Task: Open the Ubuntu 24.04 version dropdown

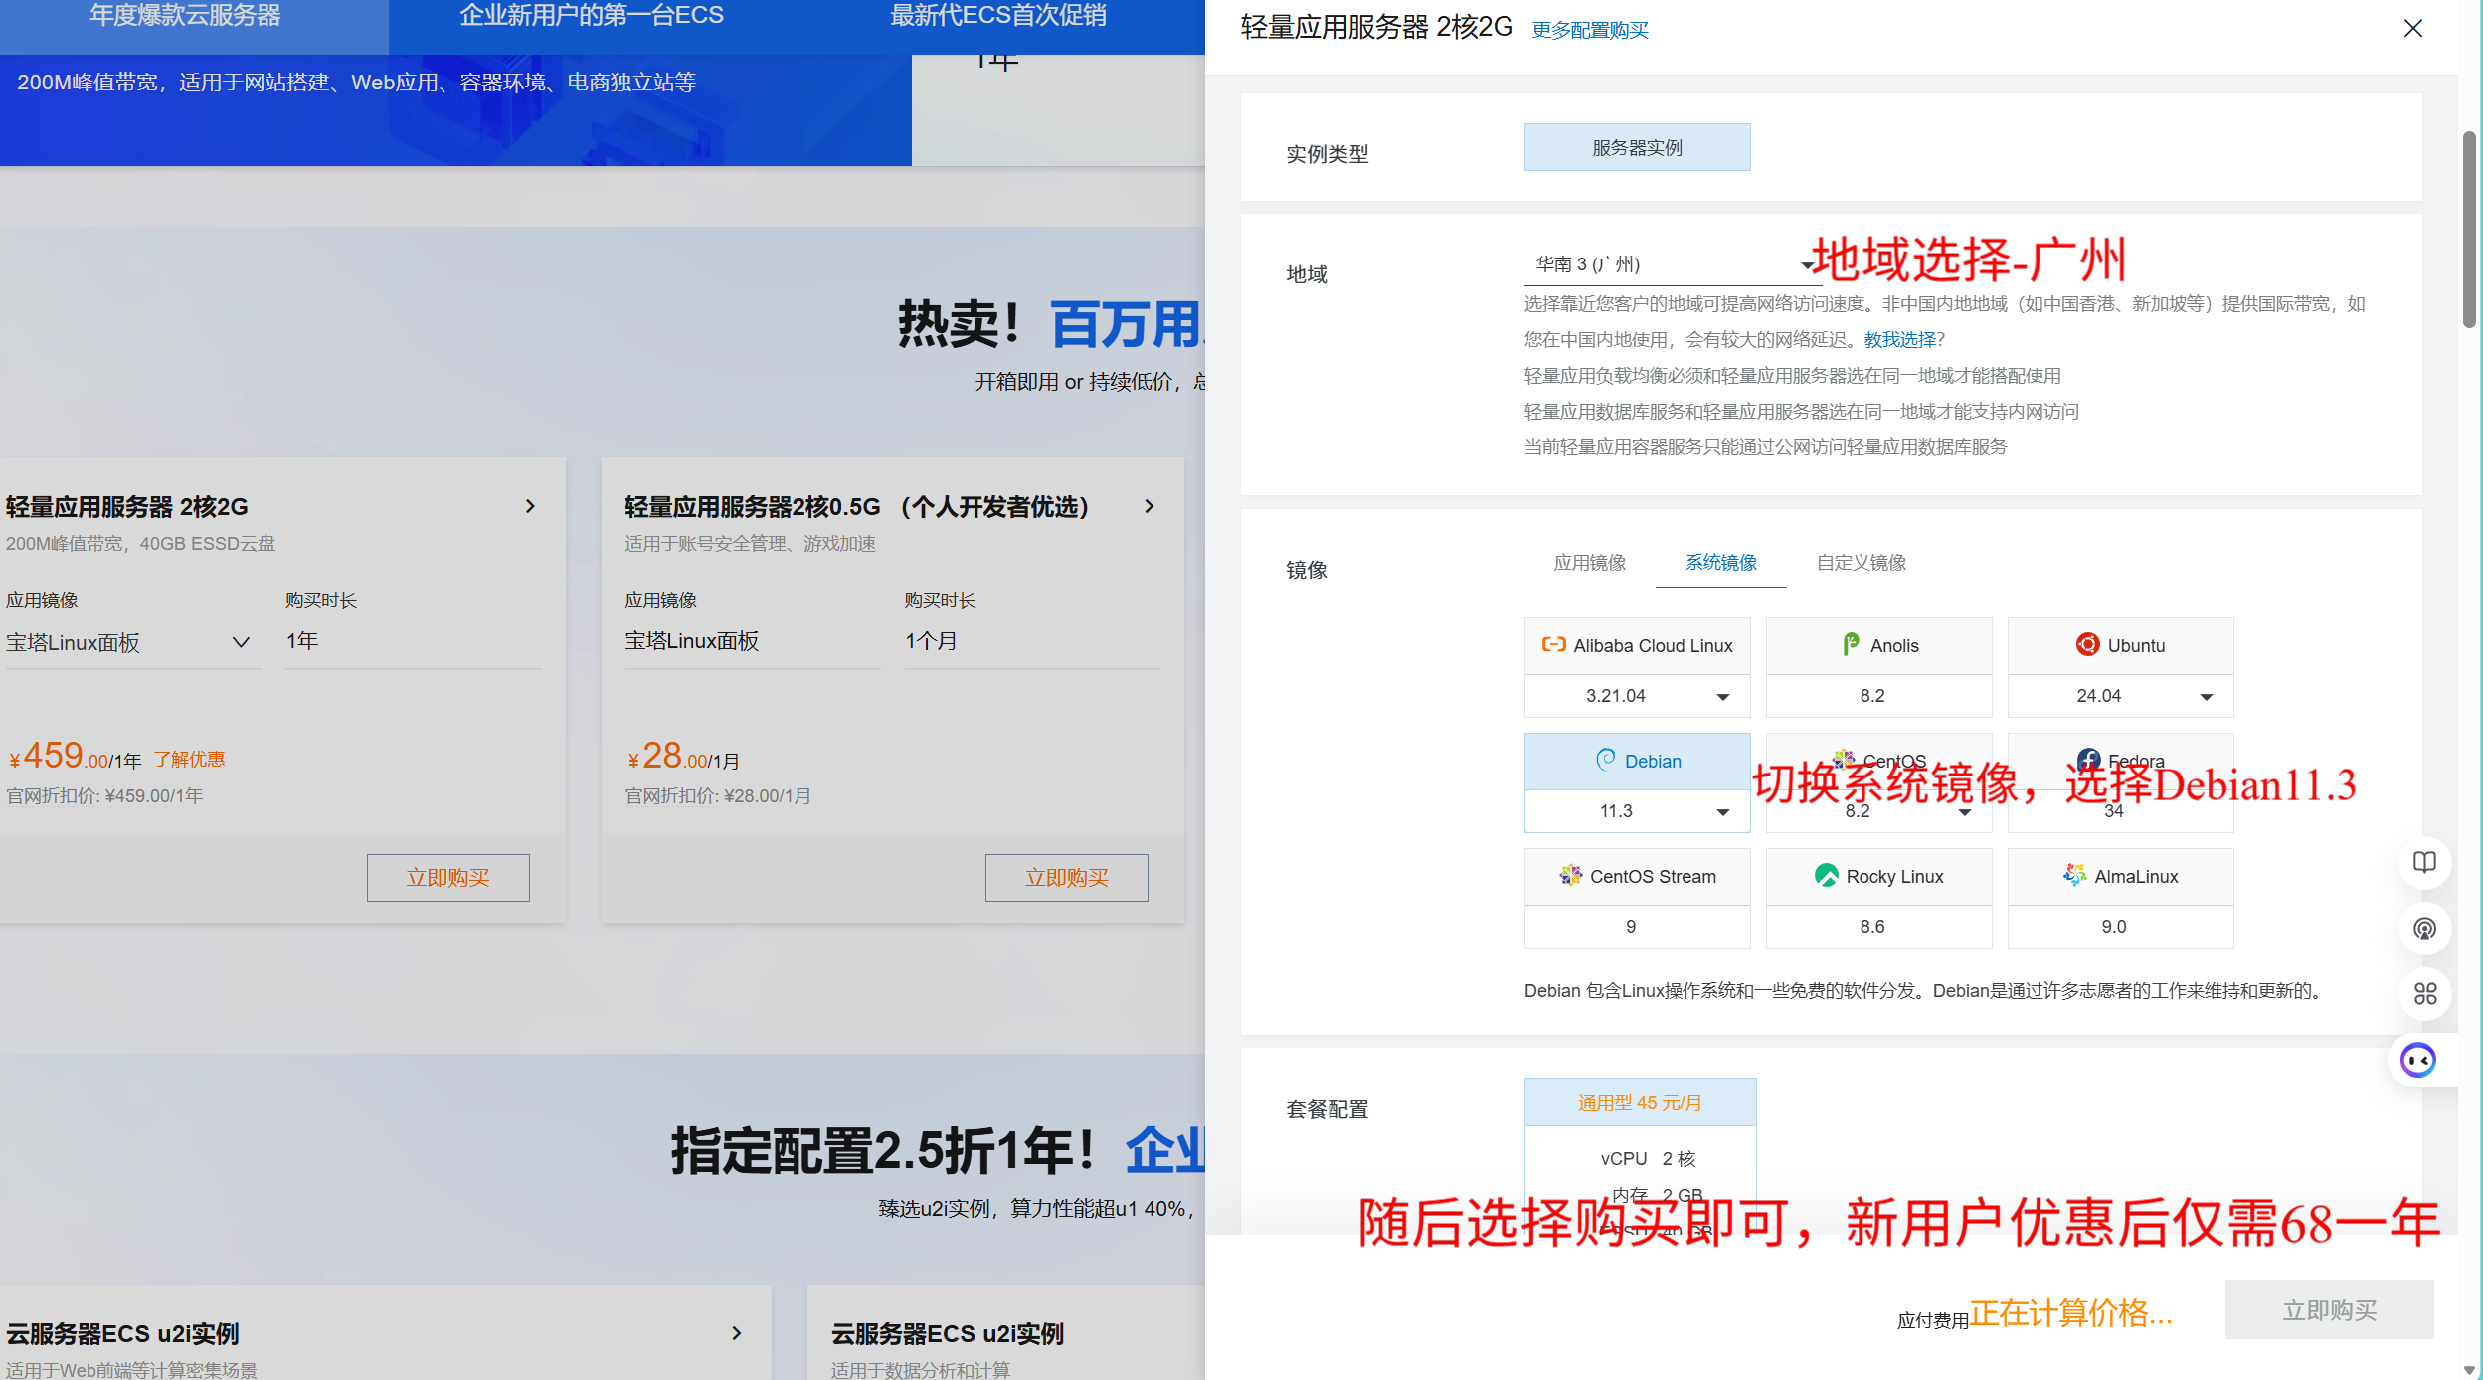Action: [2120, 696]
